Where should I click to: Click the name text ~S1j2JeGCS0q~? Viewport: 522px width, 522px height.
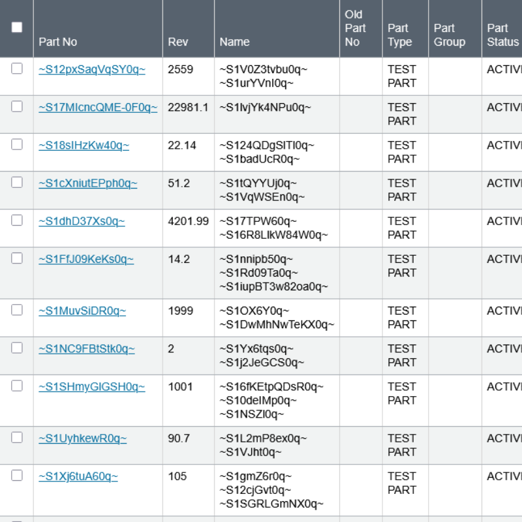(x=262, y=363)
